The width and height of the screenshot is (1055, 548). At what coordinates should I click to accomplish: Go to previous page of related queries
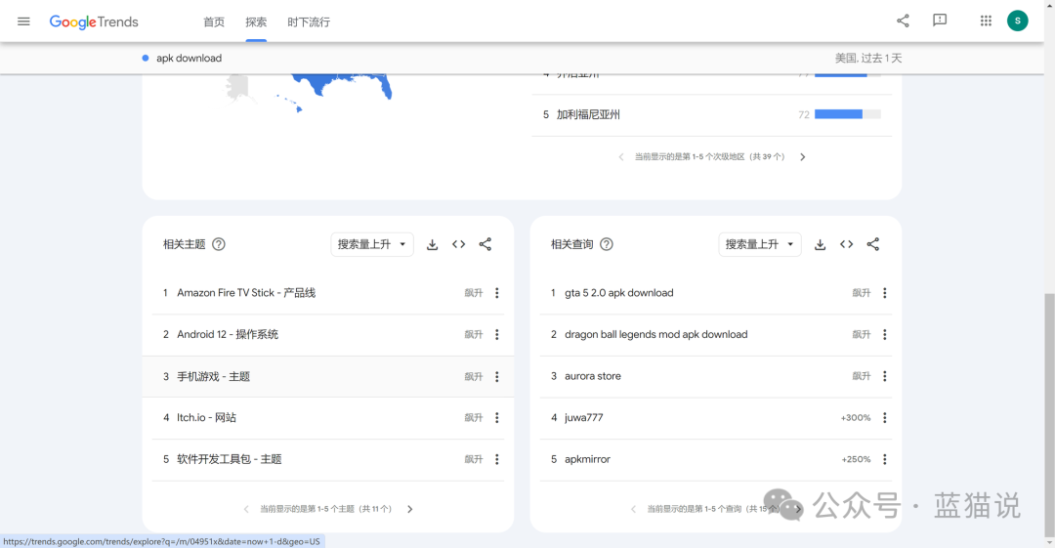coord(633,509)
